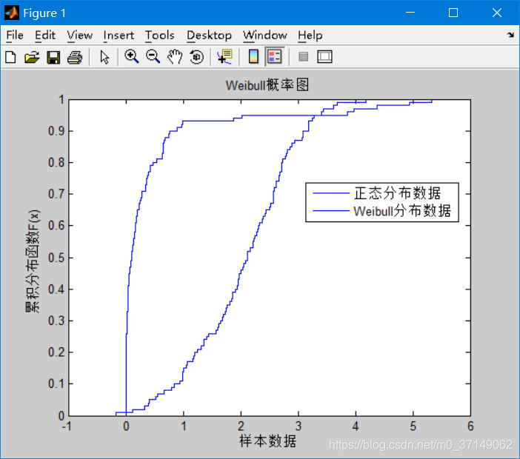Enable the Rotate 3D tool
The width and height of the screenshot is (520, 459).
coord(196,57)
